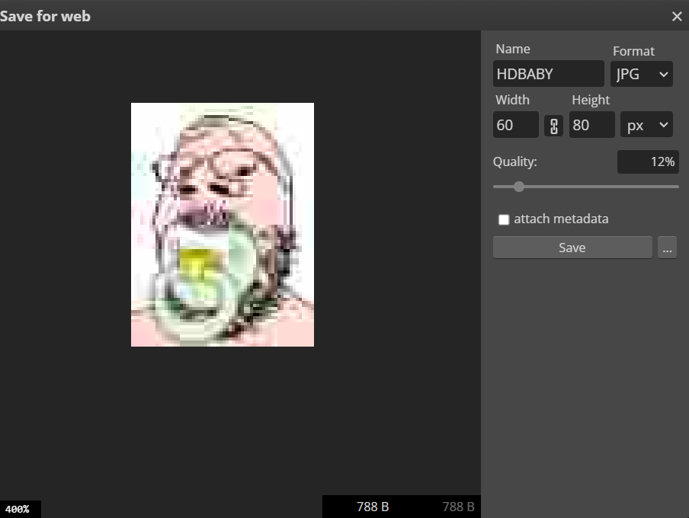
Task: Click the Quality slider handle
Action: coord(519,187)
